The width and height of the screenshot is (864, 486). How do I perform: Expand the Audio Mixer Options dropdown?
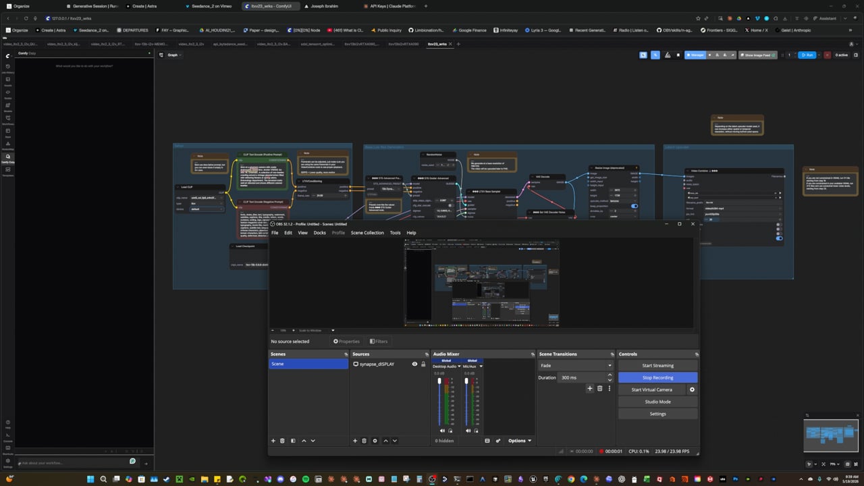[520, 441]
